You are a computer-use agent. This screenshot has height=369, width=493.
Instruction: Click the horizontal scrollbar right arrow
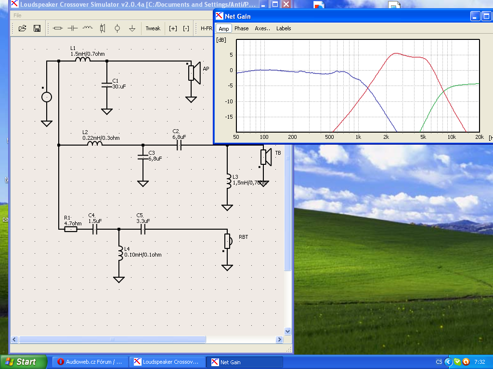pos(279,340)
